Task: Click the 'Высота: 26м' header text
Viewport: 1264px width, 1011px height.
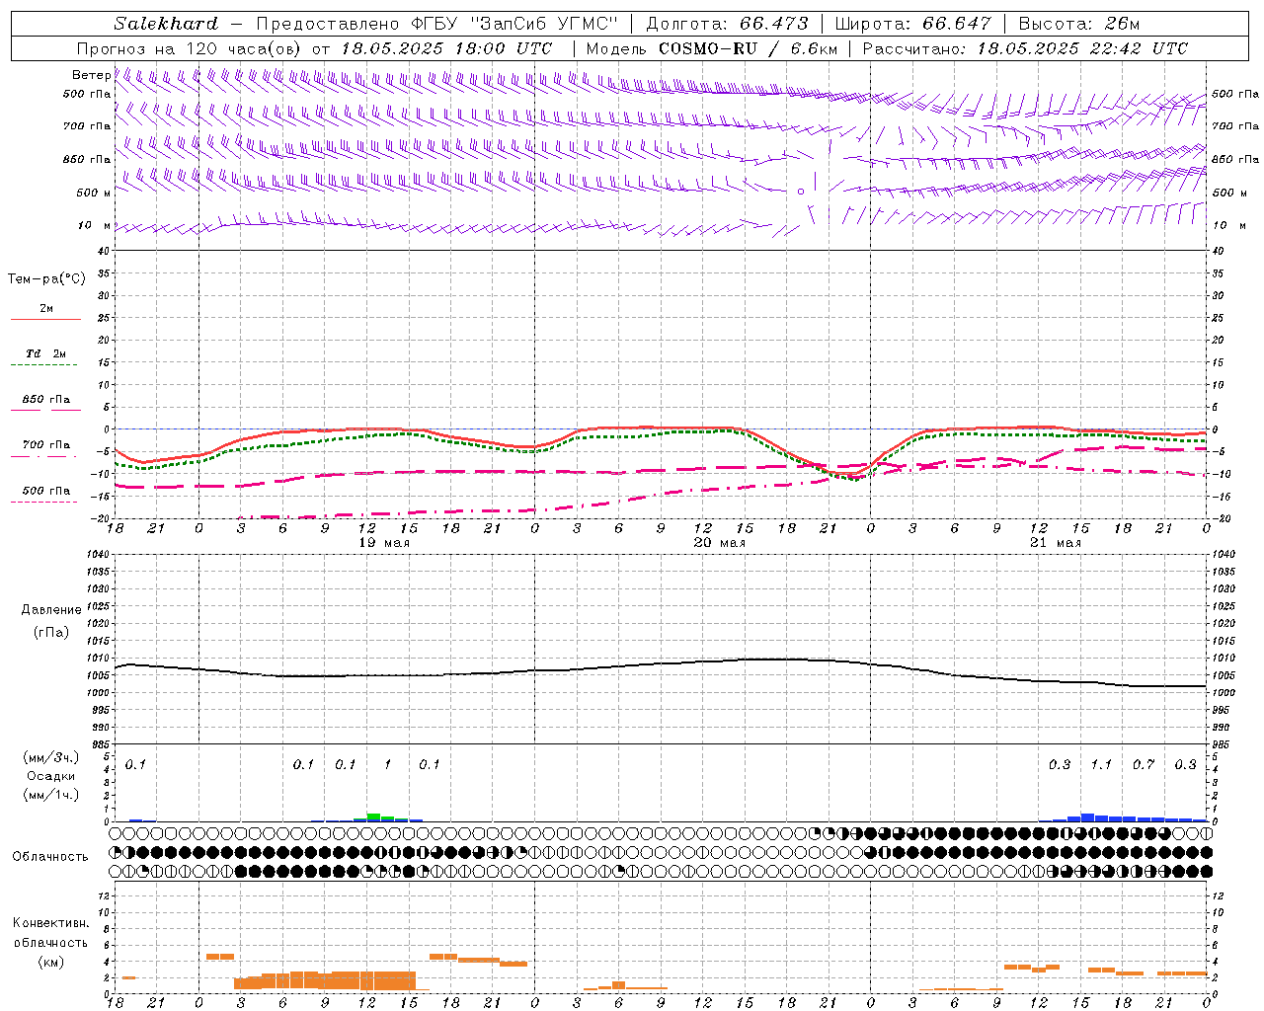Action: coord(1081,24)
